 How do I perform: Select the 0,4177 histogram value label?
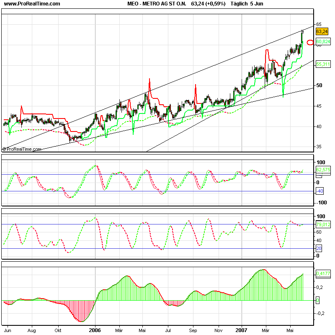(x=323, y=273)
